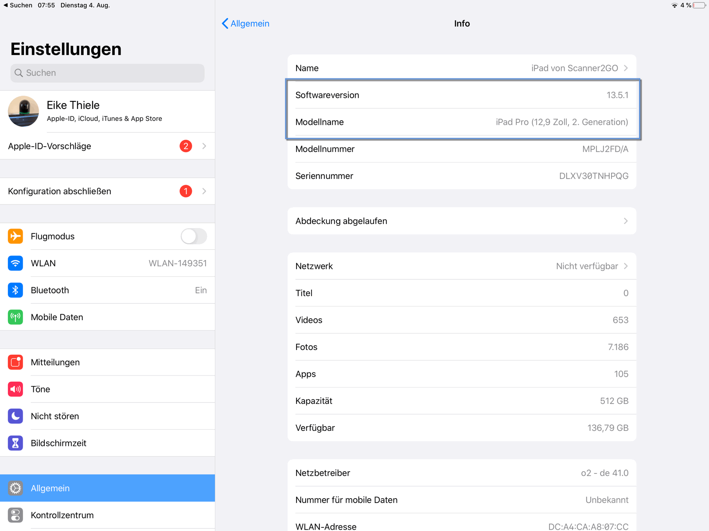Tap the Info page title
Screen dimensions: 709x531
click(x=462, y=23)
